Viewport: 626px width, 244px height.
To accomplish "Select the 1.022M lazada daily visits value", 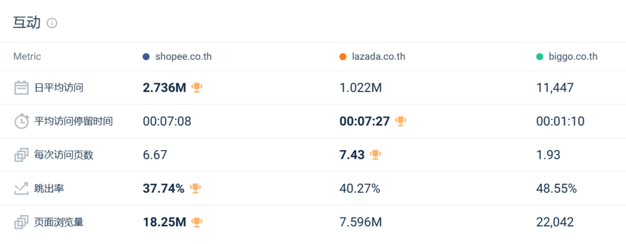I will tap(361, 88).
